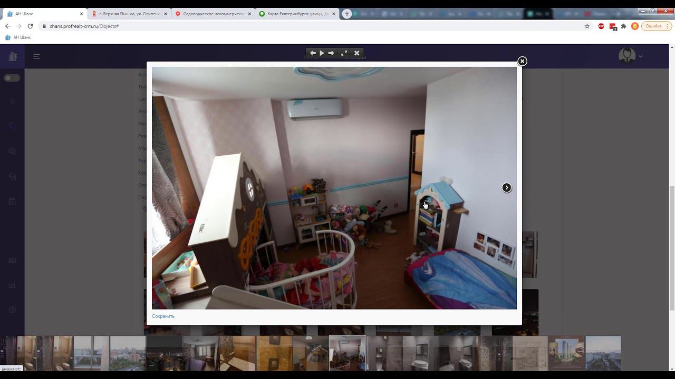675x379 pixels.
Task: Close slideshow using the toolbar X
Action: (356, 53)
